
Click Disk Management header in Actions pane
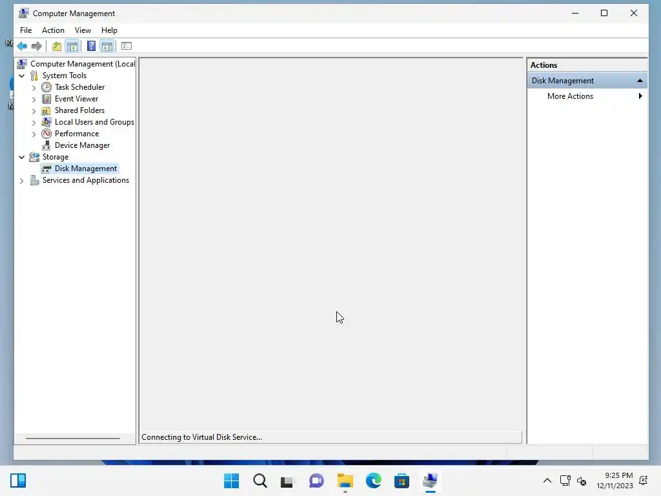[587, 81]
